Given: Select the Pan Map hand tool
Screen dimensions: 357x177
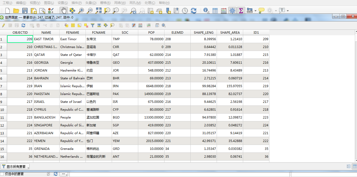Looking at the screenshot, I should point(64,11).
